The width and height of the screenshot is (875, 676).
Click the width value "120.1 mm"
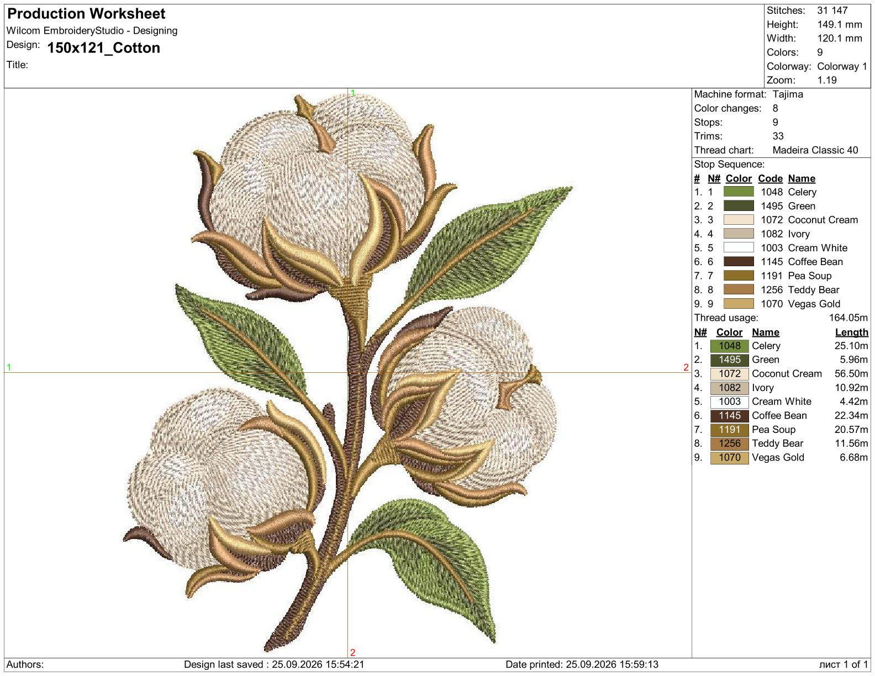840,38
